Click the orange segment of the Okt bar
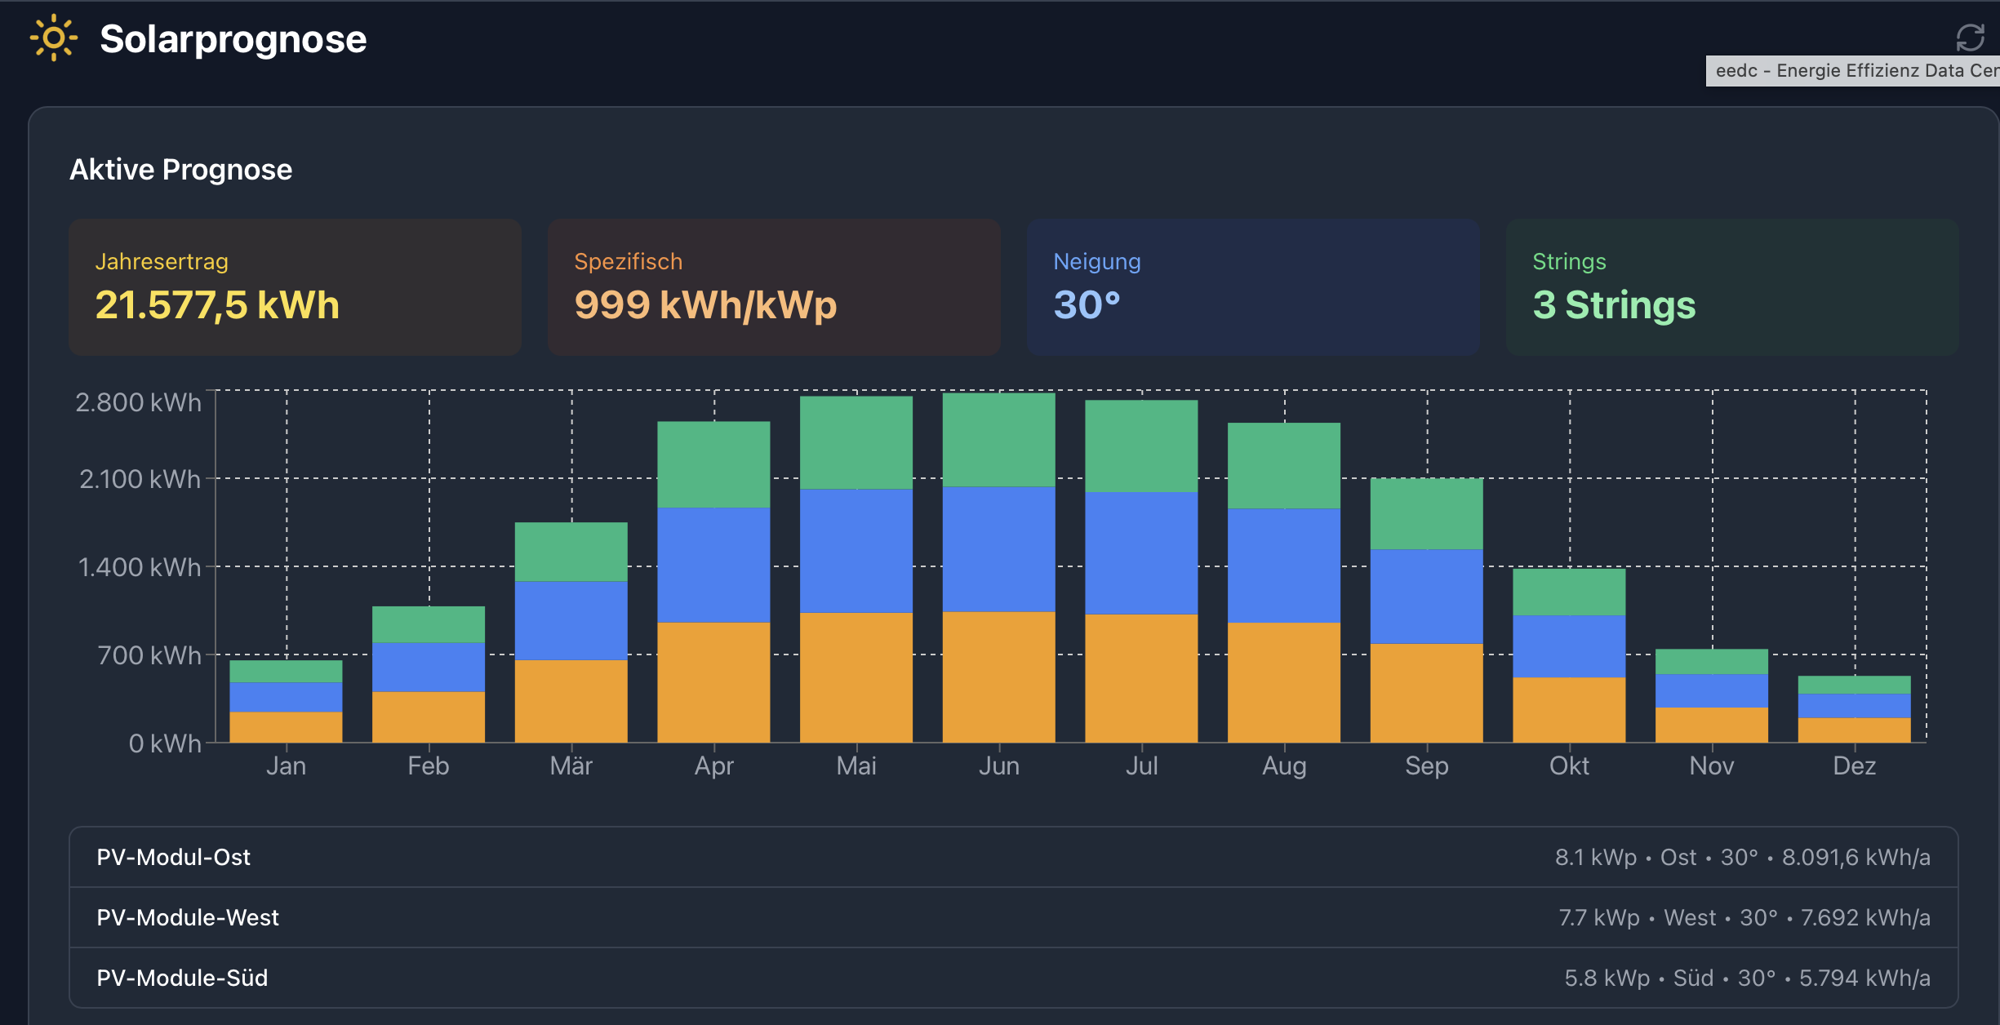The image size is (2000, 1025). (1569, 710)
